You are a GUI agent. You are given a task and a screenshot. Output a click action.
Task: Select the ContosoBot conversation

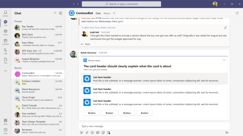(38, 74)
